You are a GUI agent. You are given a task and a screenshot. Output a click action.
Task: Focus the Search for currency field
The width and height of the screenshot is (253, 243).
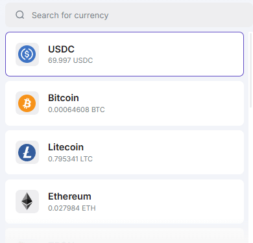129,15
